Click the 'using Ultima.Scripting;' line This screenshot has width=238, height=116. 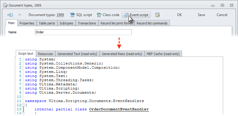(x=52, y=88)
